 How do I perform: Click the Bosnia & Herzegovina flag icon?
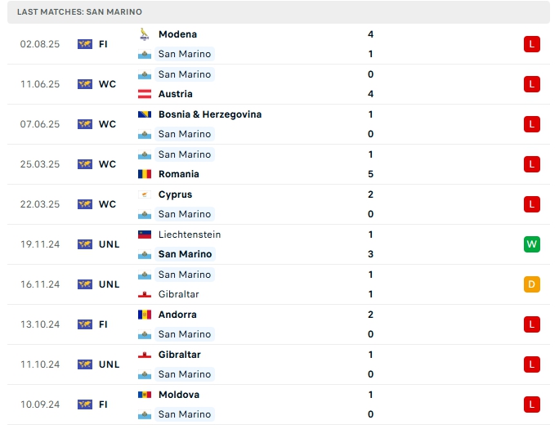(x=145, y=114)
